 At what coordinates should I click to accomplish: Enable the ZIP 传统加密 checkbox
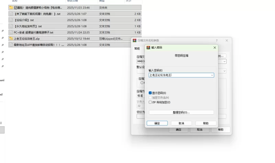(x=150, y=102)
